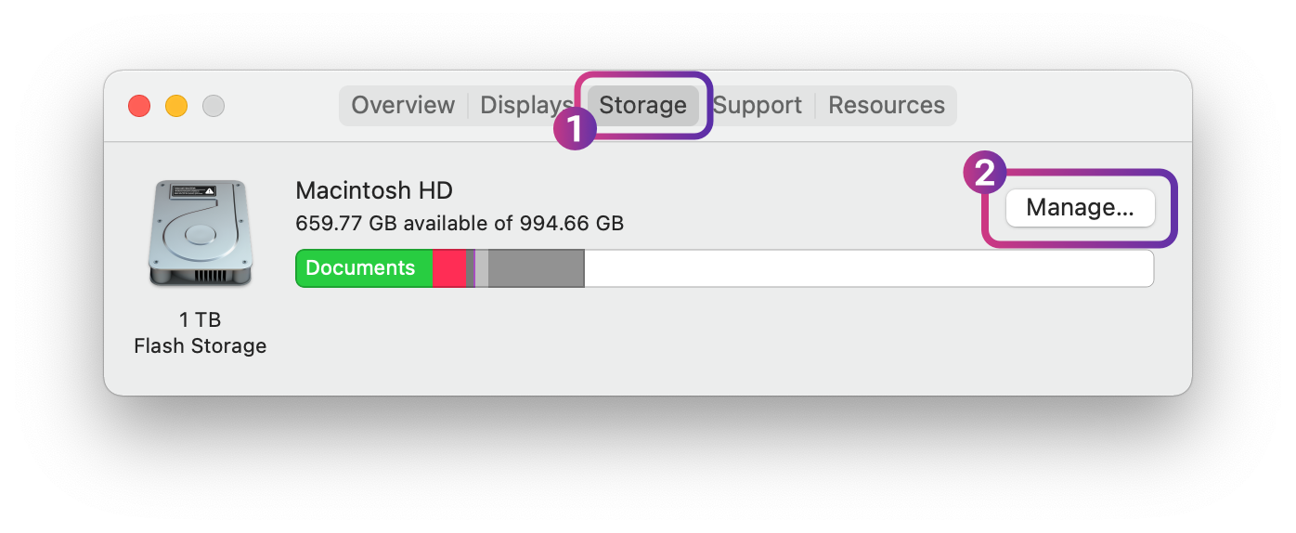Image resolution: width=1296 pixels, height=533 pixels.
Task: Open the Overview tab
Action: [x=403, y=106]
